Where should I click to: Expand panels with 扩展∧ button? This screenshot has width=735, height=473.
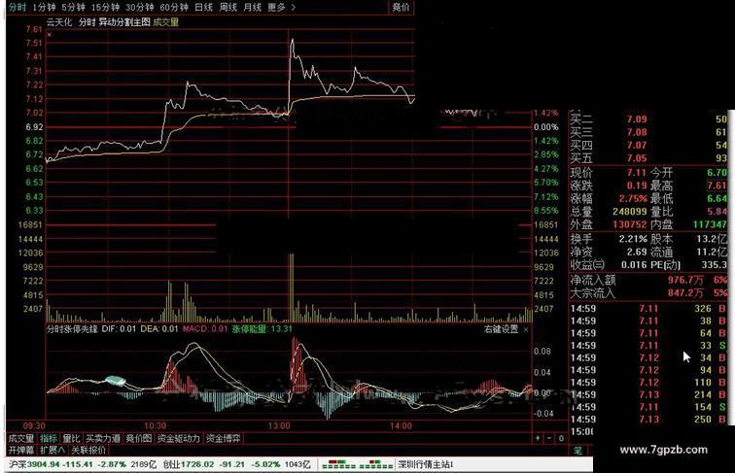(52, 450)
